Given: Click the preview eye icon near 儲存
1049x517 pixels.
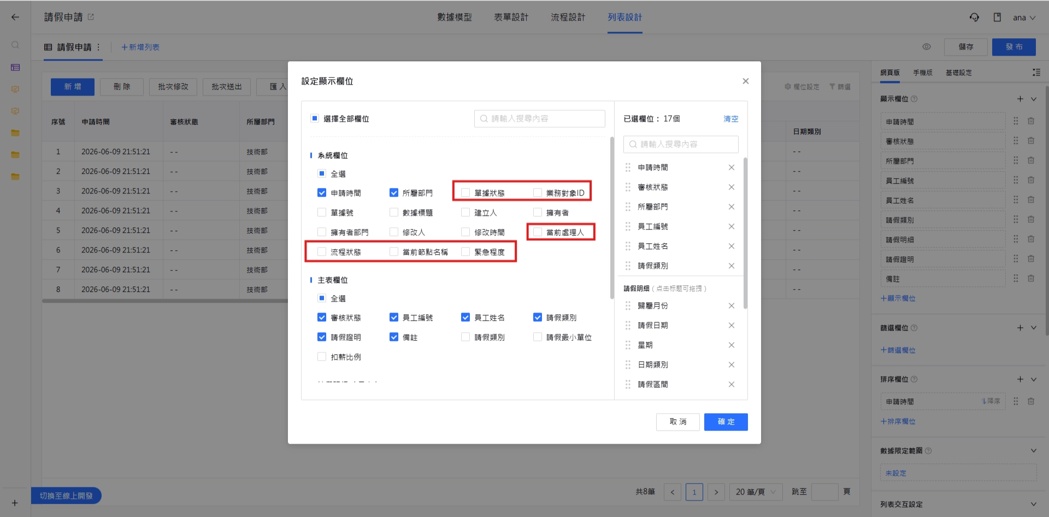Looking at the screenshot, I should point(927,47).
